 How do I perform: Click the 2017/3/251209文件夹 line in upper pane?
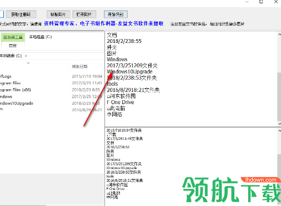tap(132, 66)
